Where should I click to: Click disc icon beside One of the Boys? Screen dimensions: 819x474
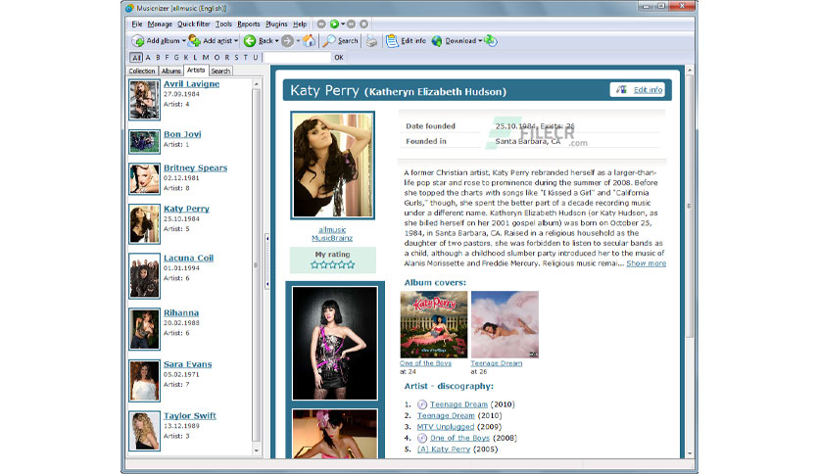click(x=422, y=438)
